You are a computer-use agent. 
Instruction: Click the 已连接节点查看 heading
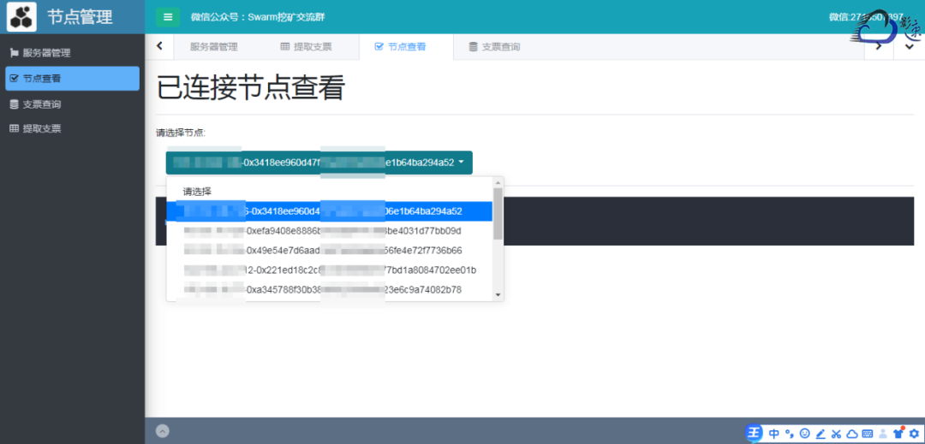coord(251,89)
